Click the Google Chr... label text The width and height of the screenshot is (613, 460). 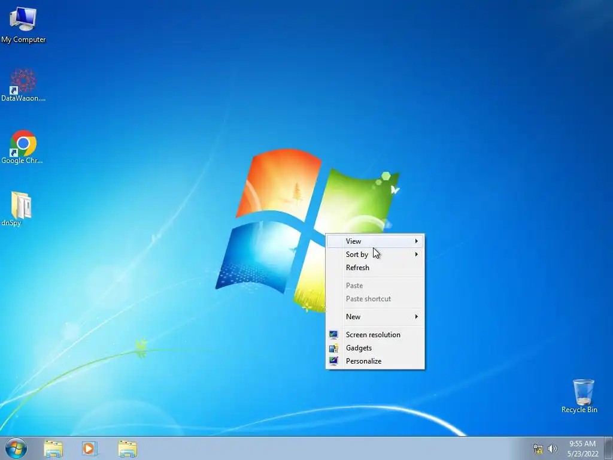click(x=22, y=161)
